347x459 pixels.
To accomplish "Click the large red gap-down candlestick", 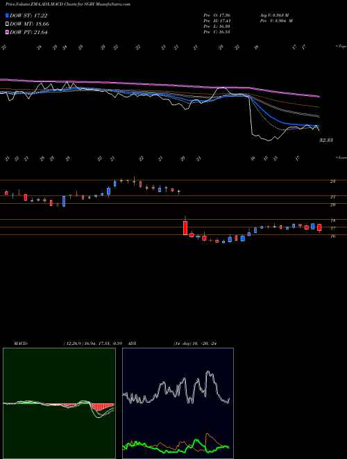I will click(185, 228).
